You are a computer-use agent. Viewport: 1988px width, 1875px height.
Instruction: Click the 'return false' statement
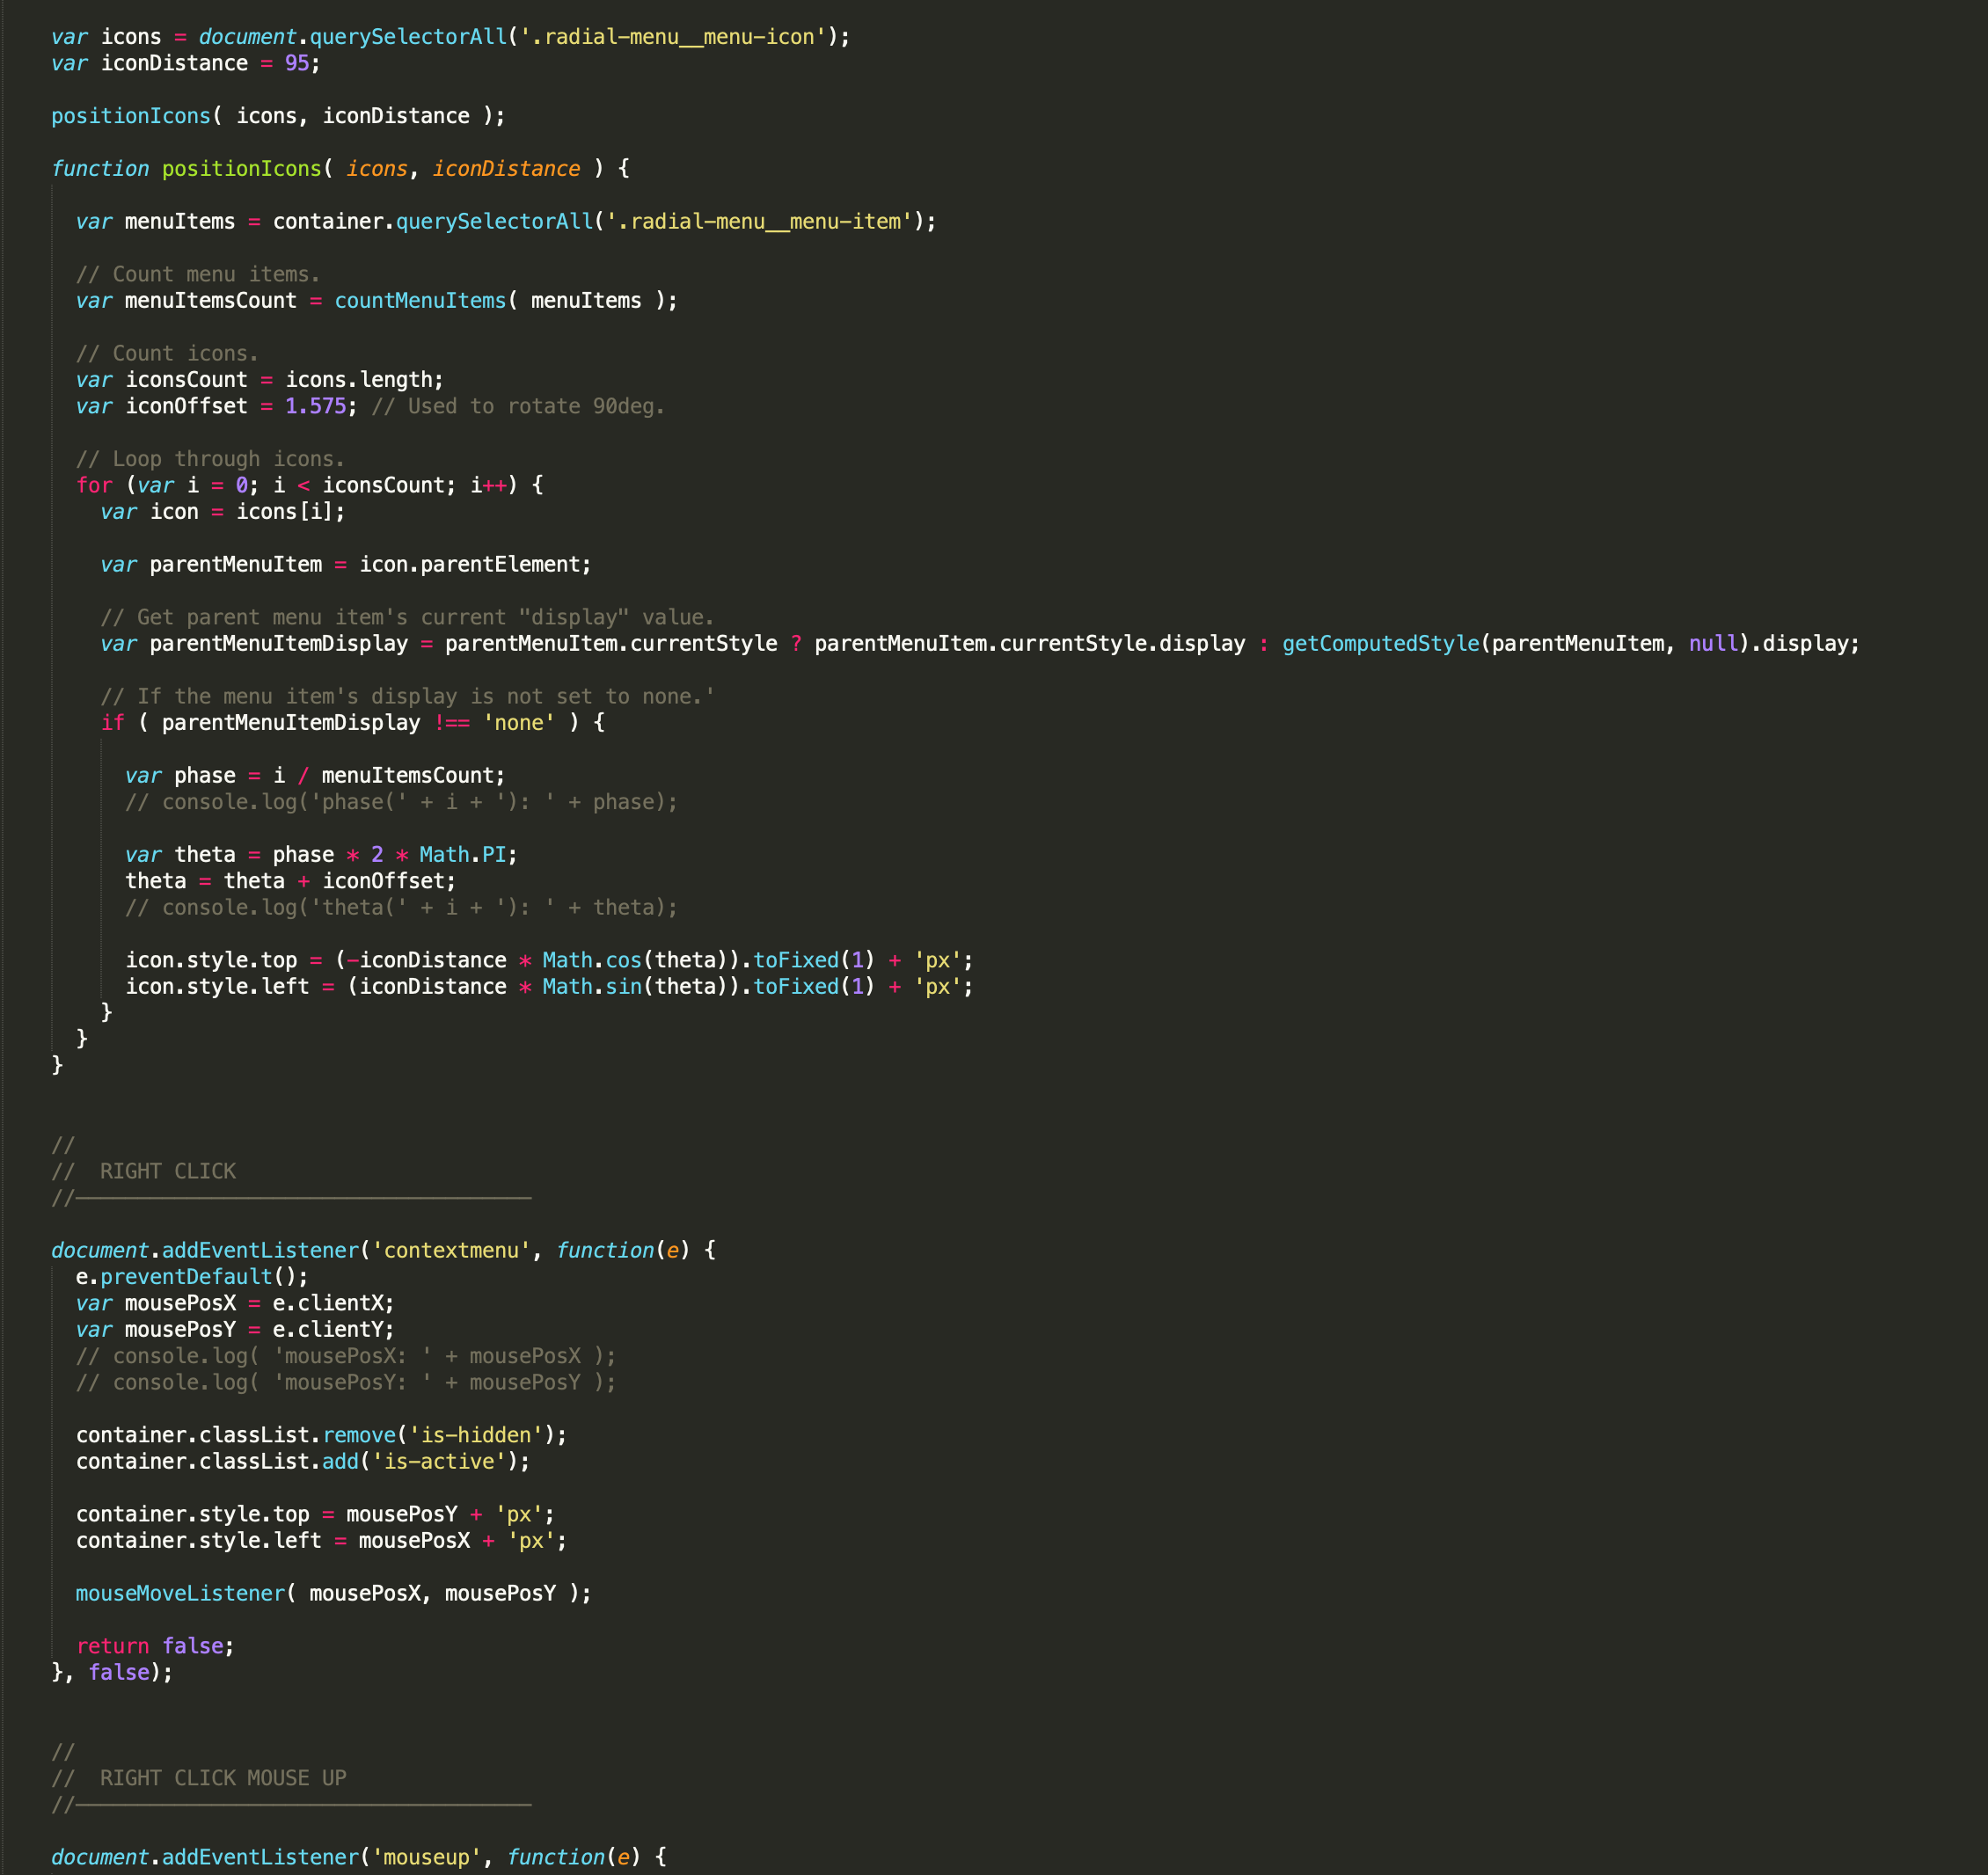coord(154,1646)
